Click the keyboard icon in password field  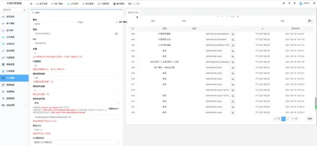116,34
